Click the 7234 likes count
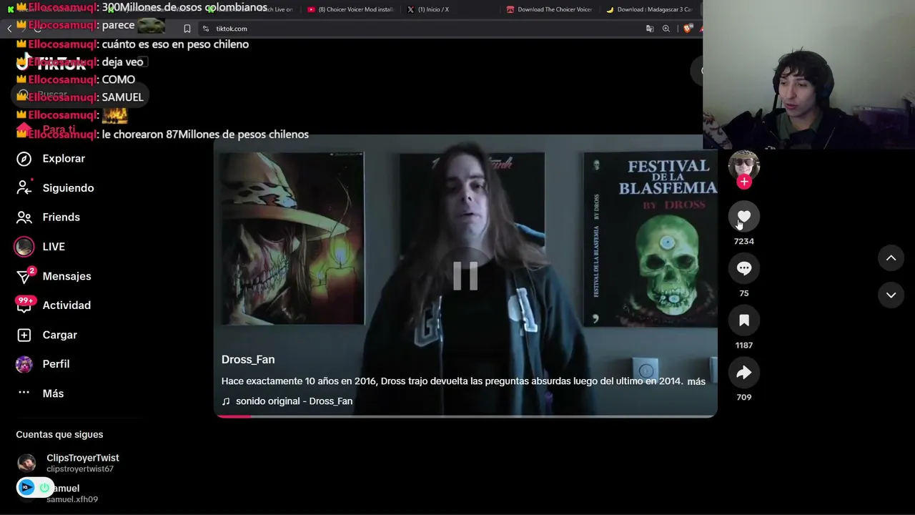This screenshot has width=915, height=515. coord(744,242)
